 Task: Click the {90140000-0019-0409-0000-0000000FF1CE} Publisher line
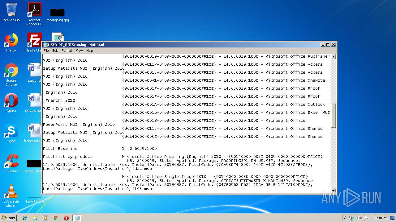tap(226, 56)
